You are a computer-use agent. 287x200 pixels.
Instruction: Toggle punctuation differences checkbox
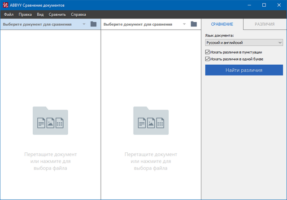click(208, 52)
